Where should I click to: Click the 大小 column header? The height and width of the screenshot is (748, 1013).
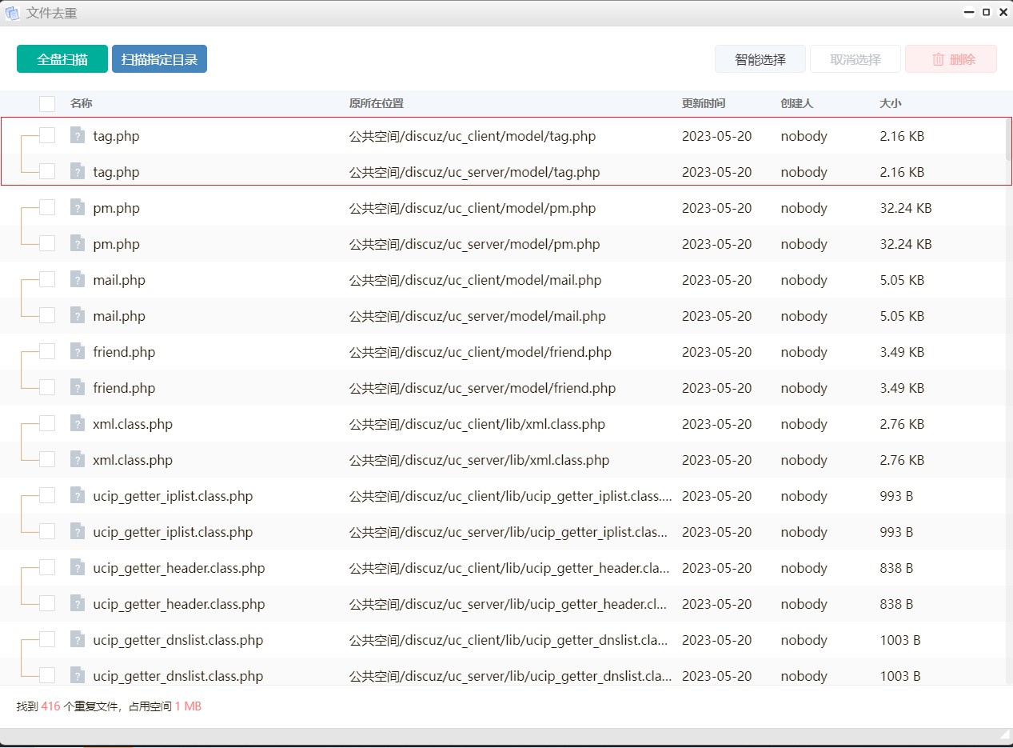click(x=890, y=103)
